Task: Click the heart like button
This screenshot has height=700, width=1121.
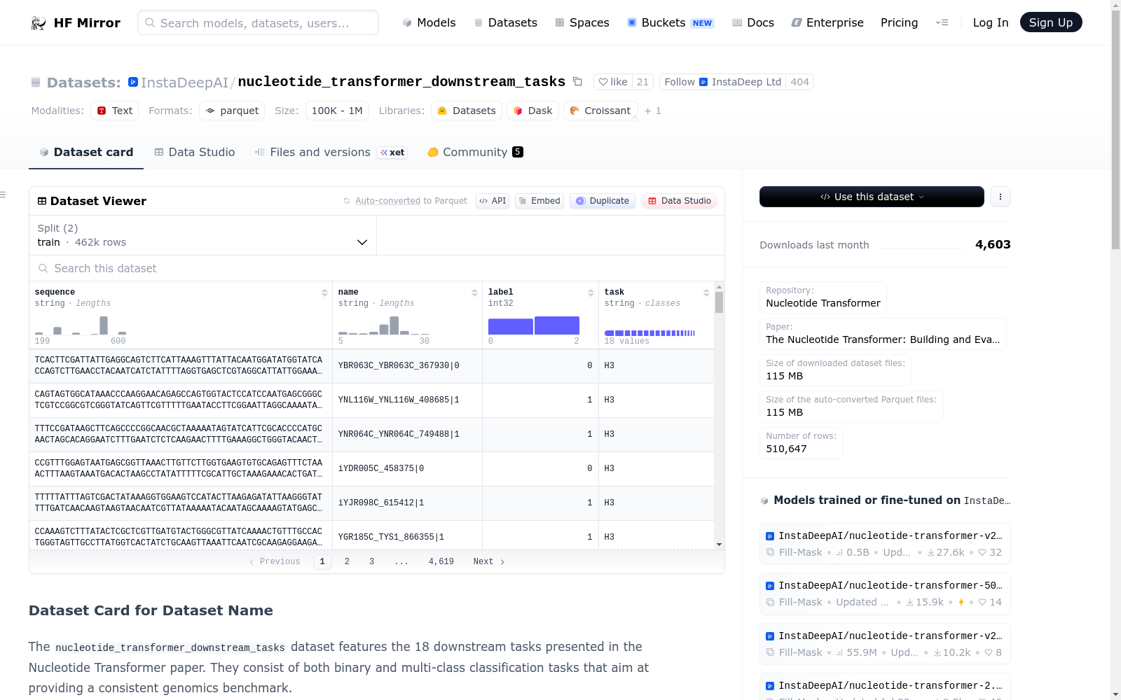Action: pos(613,82)
